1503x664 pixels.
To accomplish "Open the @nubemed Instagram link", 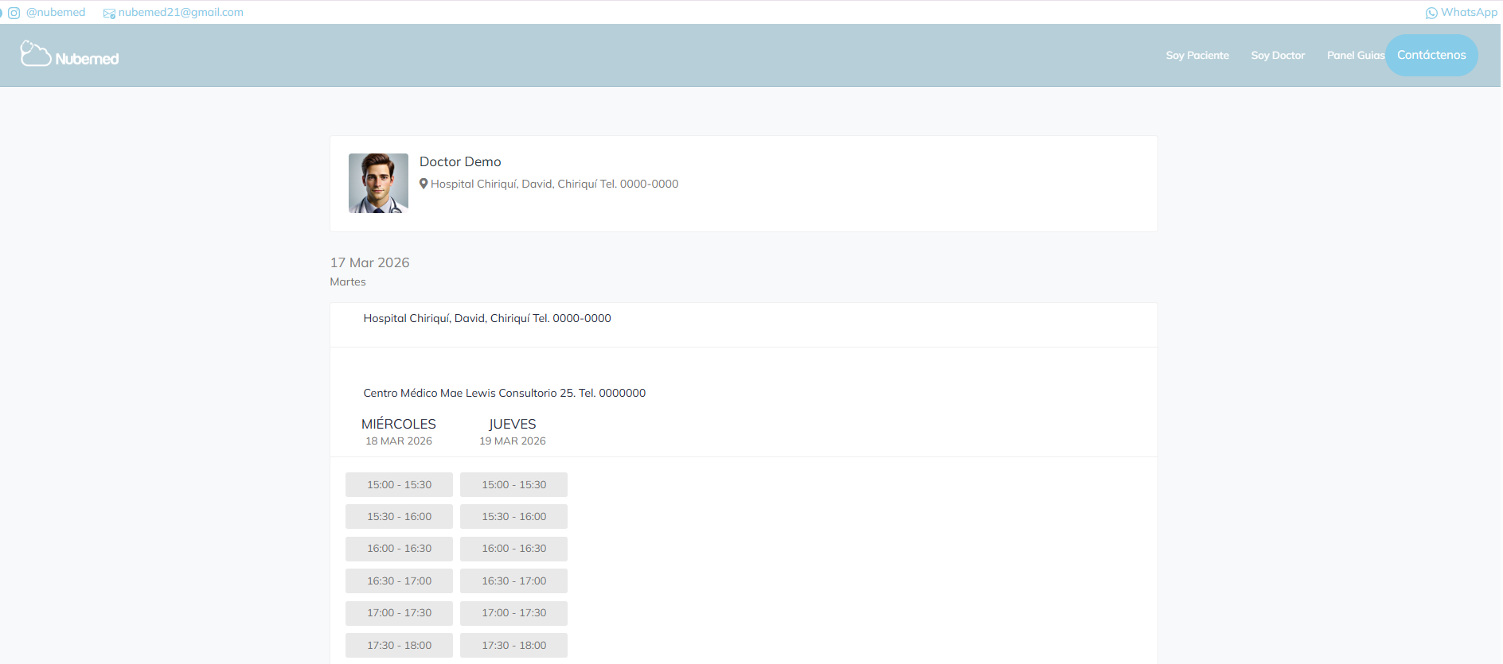I will (x=56, y=13).
